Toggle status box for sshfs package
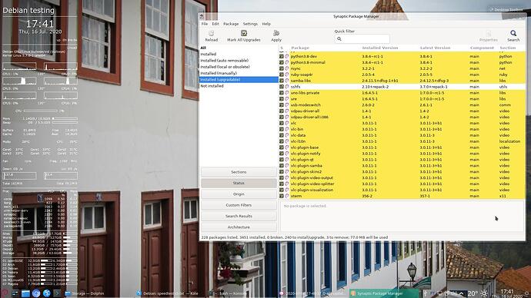The image size is (531, 298). pos(282,87)
